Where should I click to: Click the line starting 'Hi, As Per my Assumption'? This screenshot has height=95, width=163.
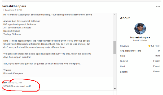[48, 15]
